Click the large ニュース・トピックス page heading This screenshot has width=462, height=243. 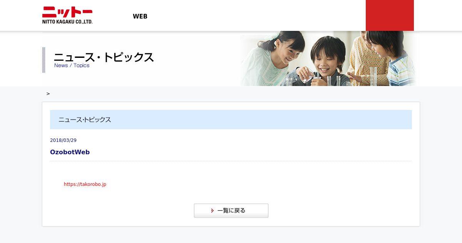tap(104, 57)
